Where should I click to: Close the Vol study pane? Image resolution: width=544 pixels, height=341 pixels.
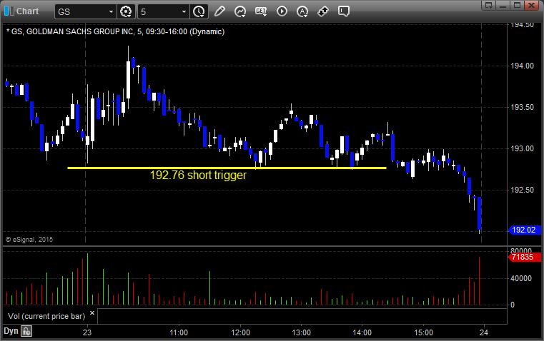pyautogui.click(x=92, y=313)
